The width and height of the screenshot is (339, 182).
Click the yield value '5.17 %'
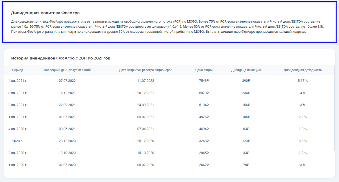coord(303,81)
